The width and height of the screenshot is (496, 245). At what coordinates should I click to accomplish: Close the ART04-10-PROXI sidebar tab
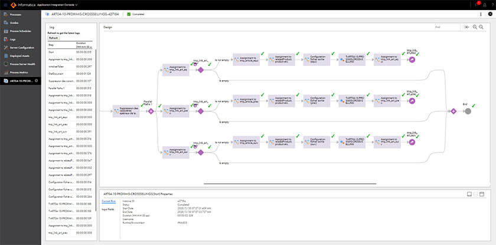tap(37, 81)
